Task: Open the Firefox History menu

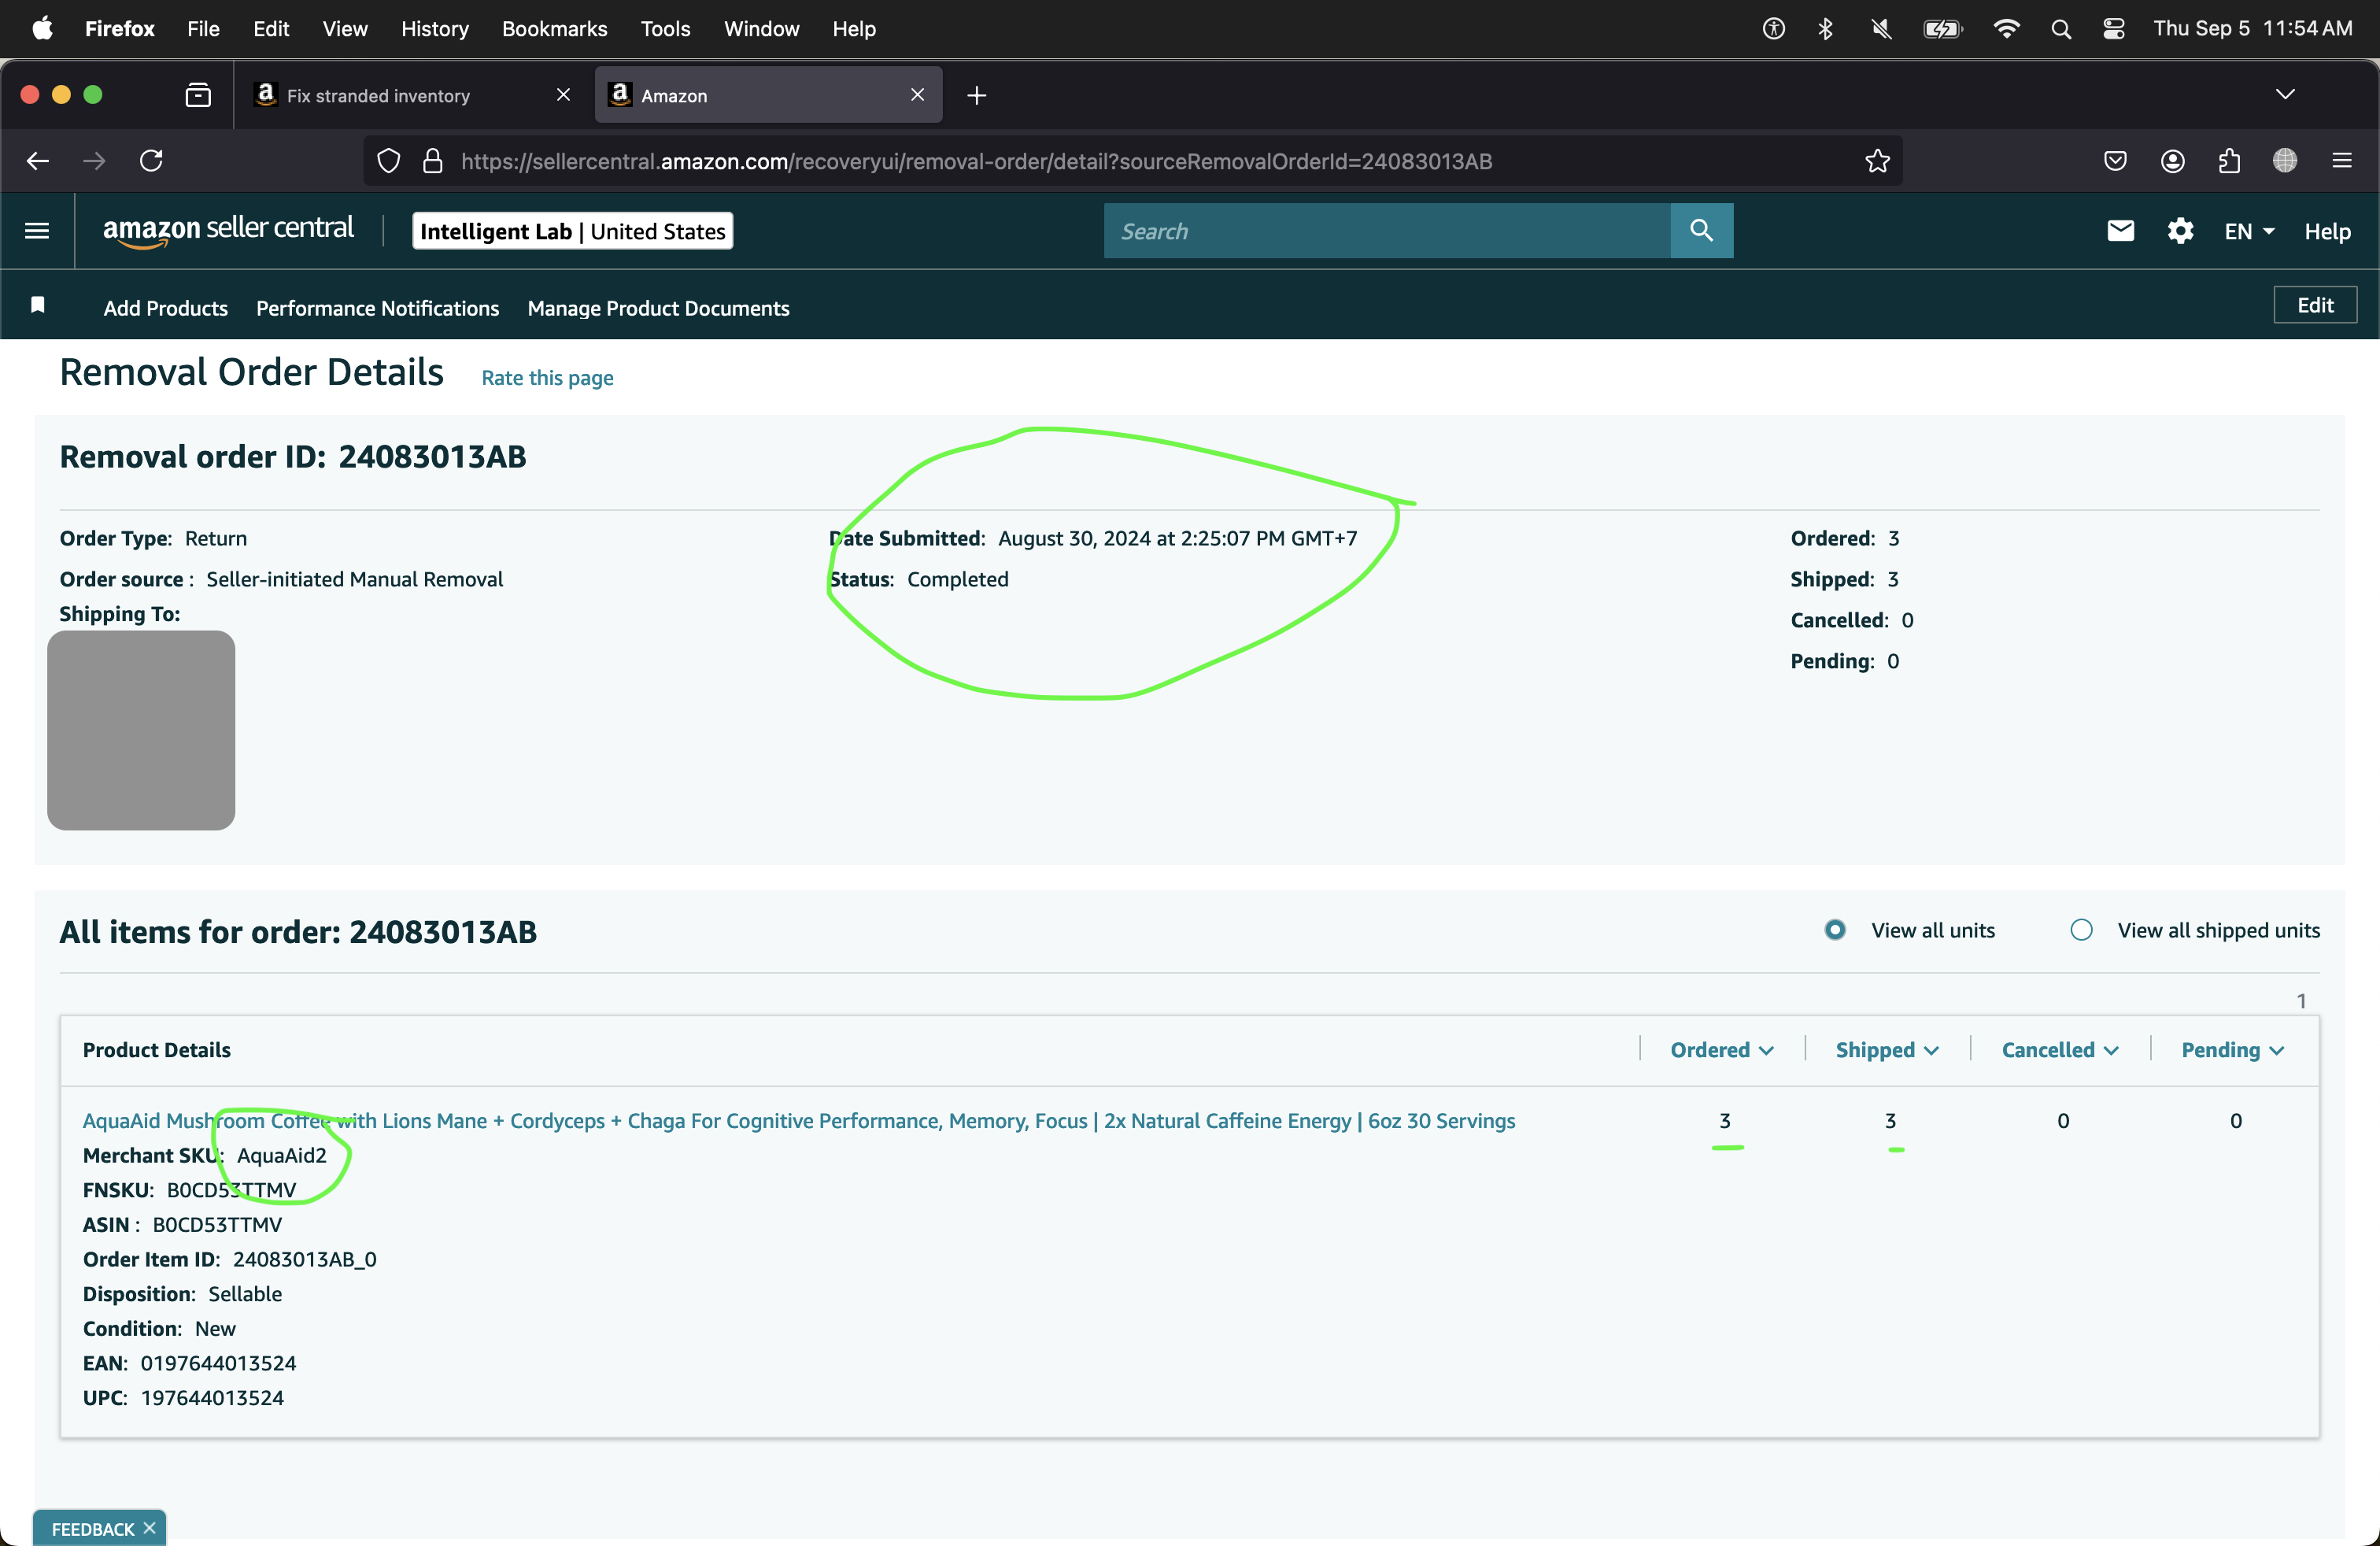Action: point(435,29)
